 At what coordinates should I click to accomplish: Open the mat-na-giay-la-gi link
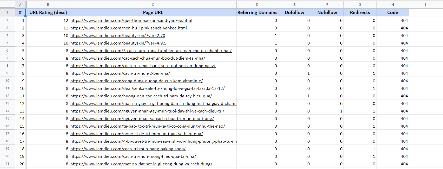coord(153,103)
